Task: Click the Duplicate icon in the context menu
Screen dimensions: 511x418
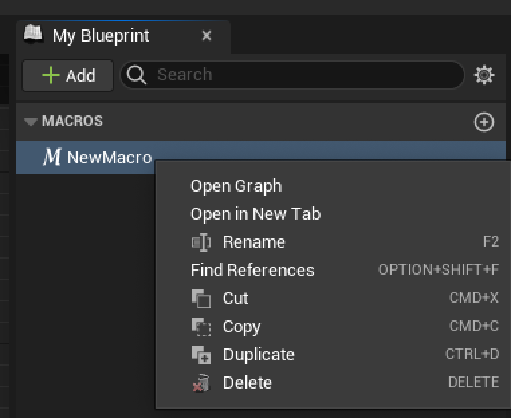Action: [201, 355]
